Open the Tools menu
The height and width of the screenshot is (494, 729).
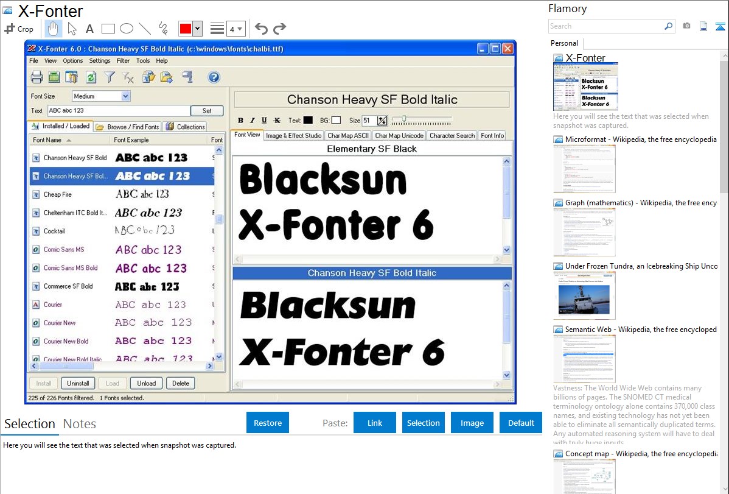143,60
